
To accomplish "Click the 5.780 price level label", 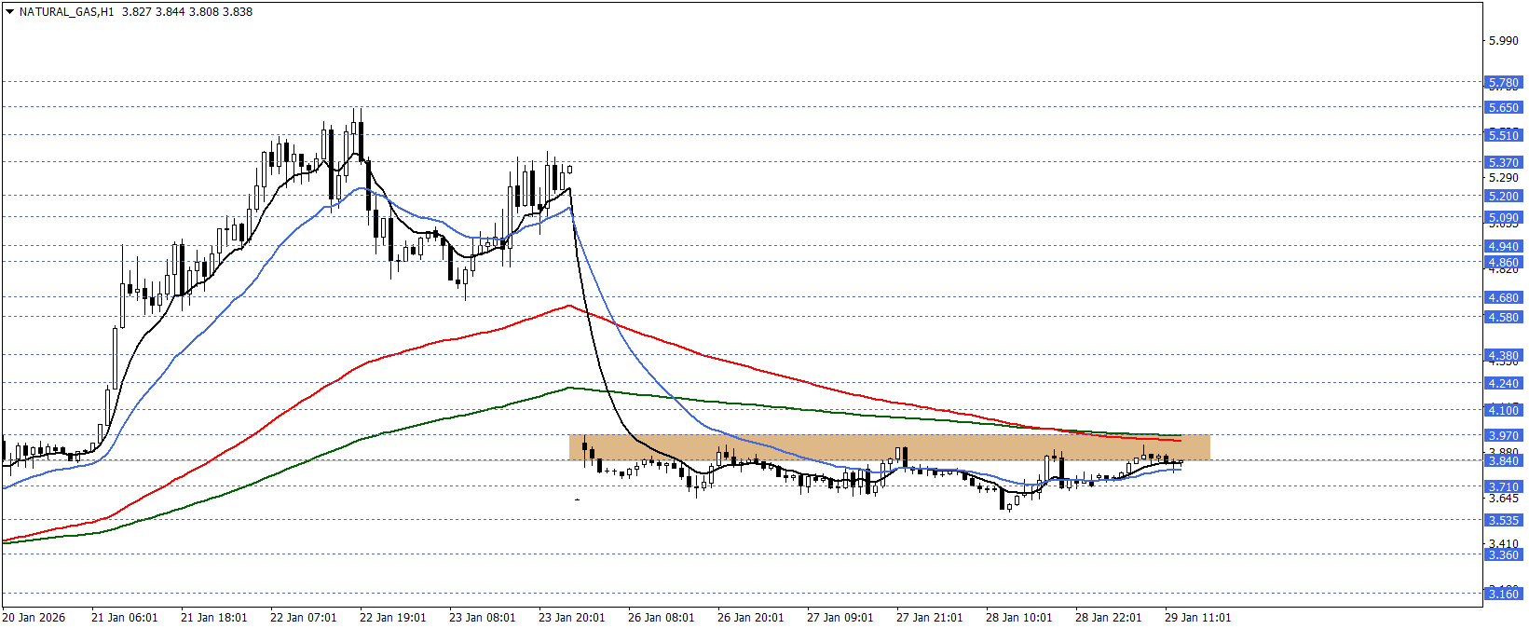I will (1502, 83).
